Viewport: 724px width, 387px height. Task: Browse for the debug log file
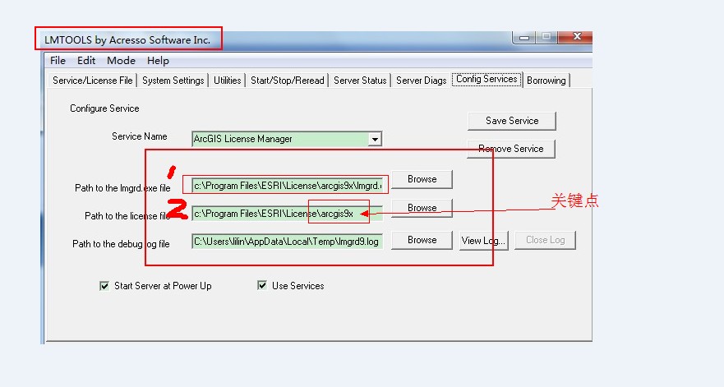422,240
